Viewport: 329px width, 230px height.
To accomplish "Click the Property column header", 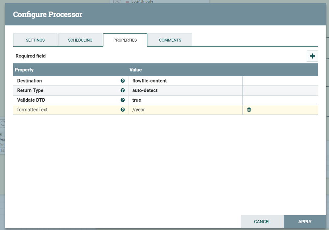I will (24, 70).
